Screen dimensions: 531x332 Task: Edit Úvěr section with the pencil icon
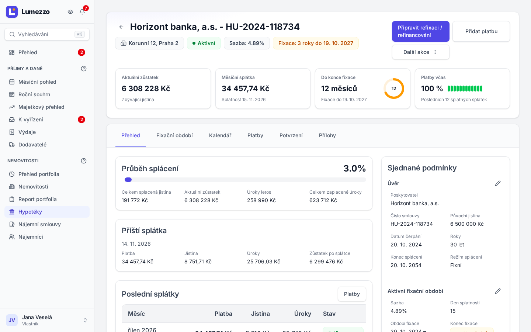[x=498, y=183]
